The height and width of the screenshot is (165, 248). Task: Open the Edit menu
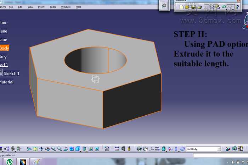coord(20,7)
